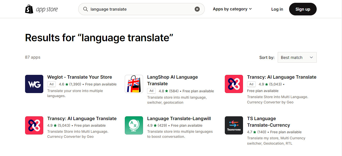Click the search magnifier icon
Screen dimensions: 342x156
click(86, 9)
